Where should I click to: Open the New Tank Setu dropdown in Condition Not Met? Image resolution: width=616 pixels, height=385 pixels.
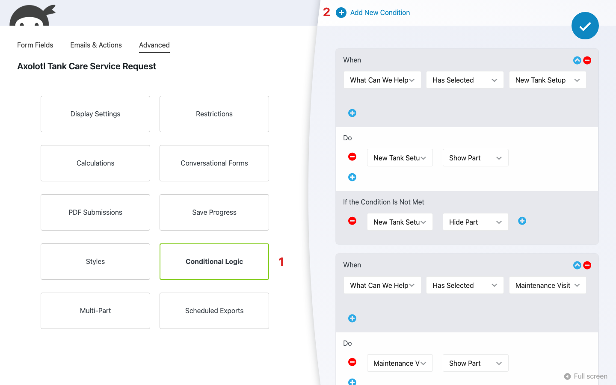400,222
